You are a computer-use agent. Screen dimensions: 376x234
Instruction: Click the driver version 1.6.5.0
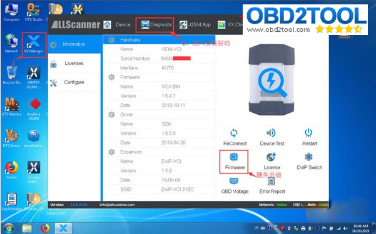168,134
